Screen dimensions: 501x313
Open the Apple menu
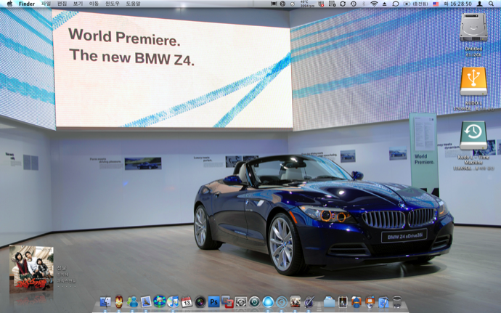pyautogui.click(x=9, y=4)
